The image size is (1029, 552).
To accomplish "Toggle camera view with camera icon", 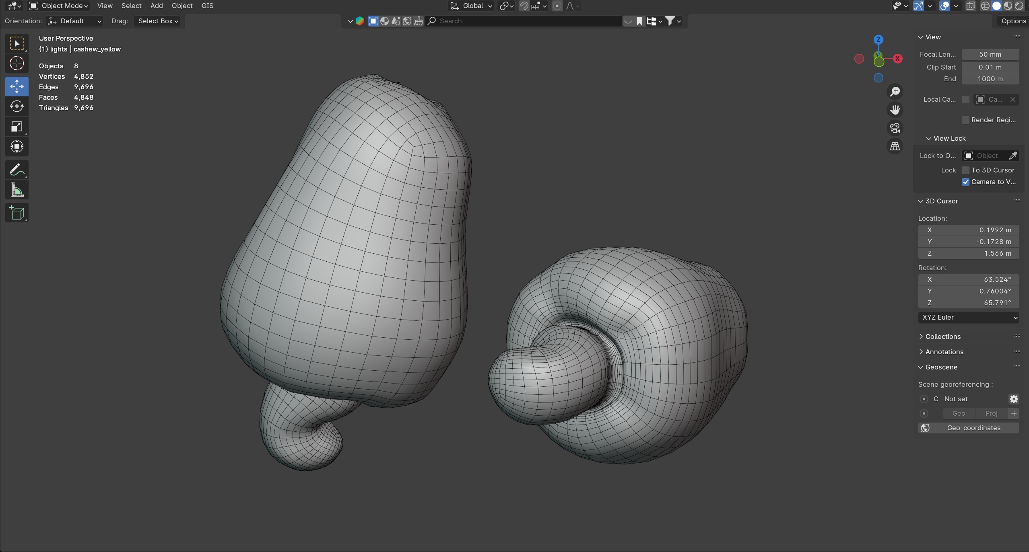I will [895, 128].
